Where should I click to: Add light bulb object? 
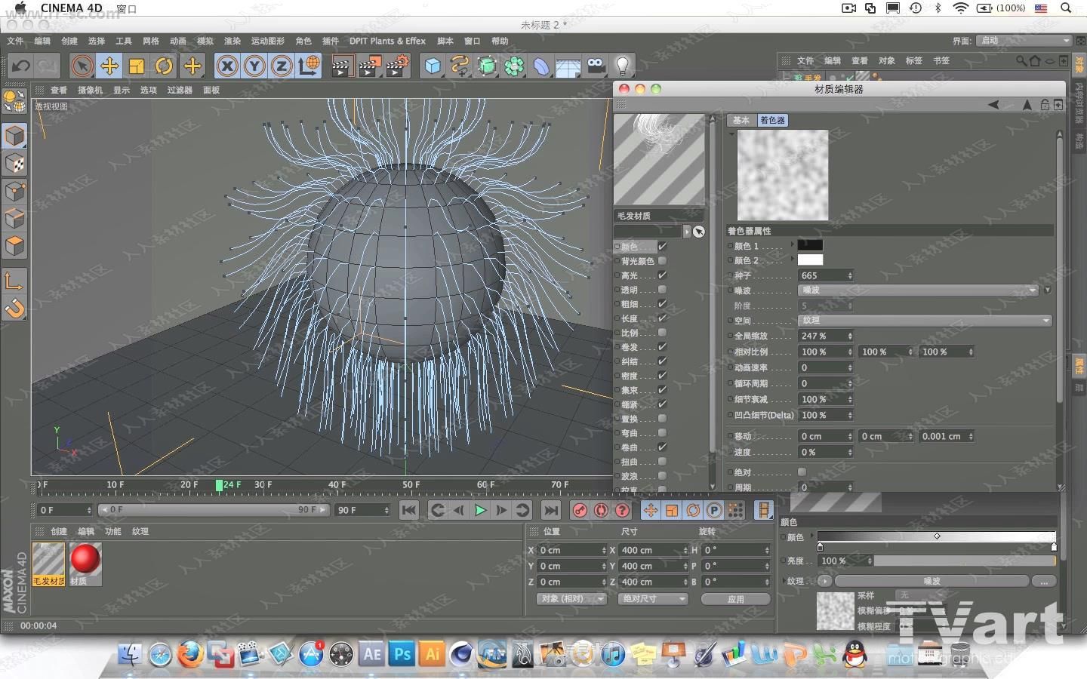[623, 66]
